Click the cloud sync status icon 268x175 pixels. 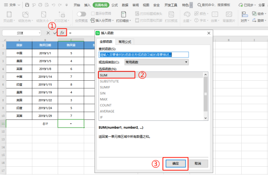point(241,5)
